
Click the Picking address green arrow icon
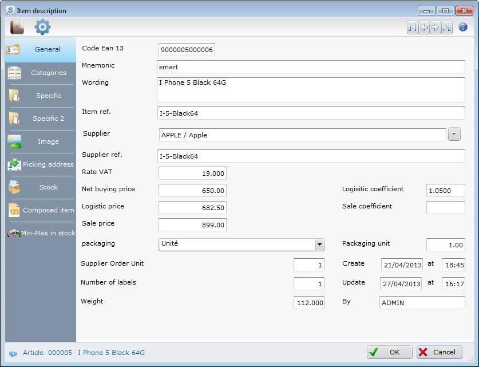click(x=14, y=164)
